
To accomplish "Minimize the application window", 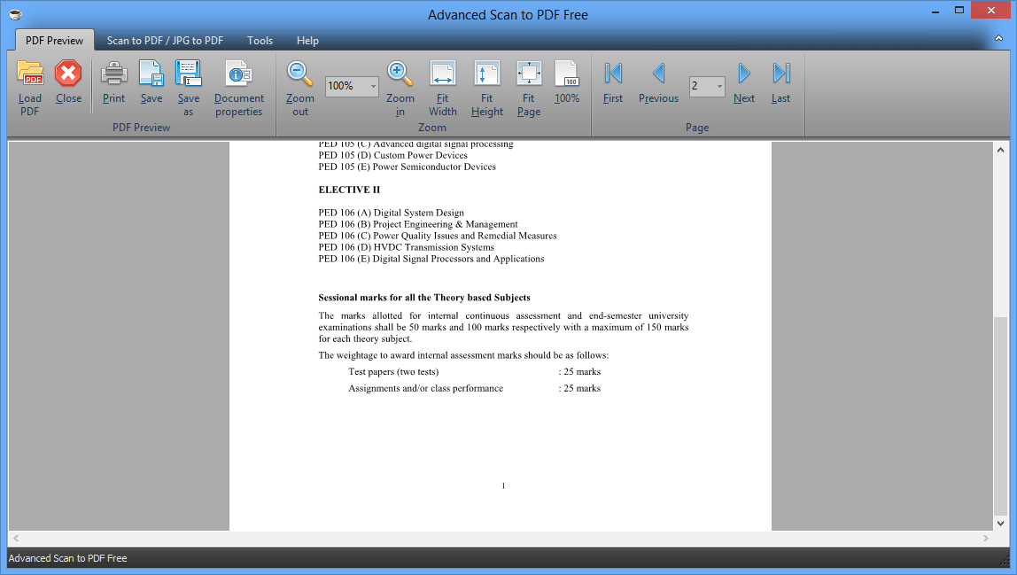I will pyautogui.click(x=935, y=11).
